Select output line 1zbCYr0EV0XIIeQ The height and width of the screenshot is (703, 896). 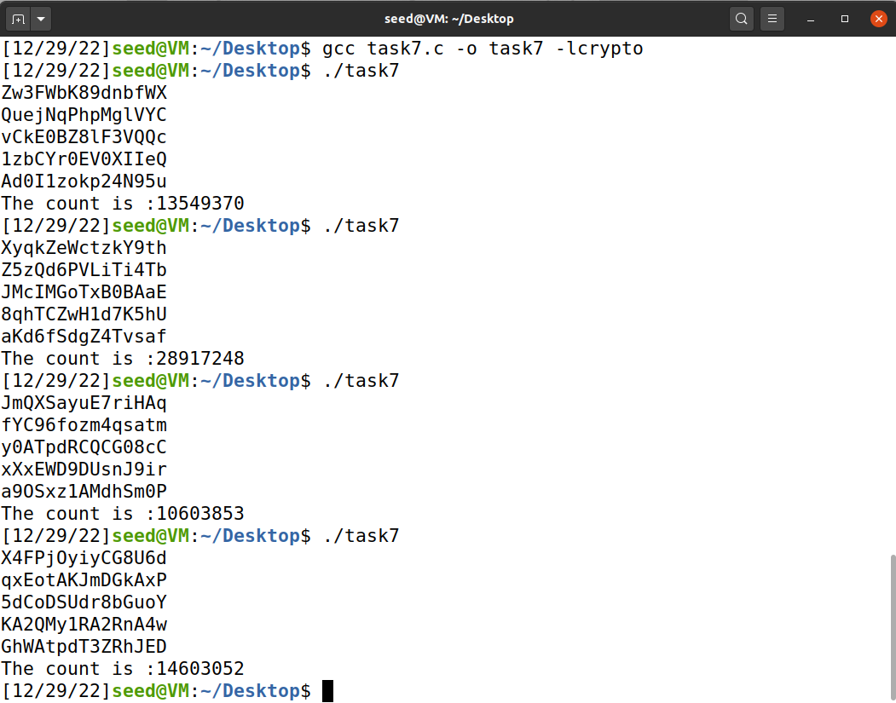point(84,159)
